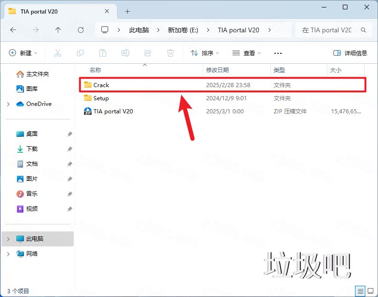Viewport: 378px width, 297px height.
Task: Cut the selected item using scissors icon
Action: click(57, 52)
